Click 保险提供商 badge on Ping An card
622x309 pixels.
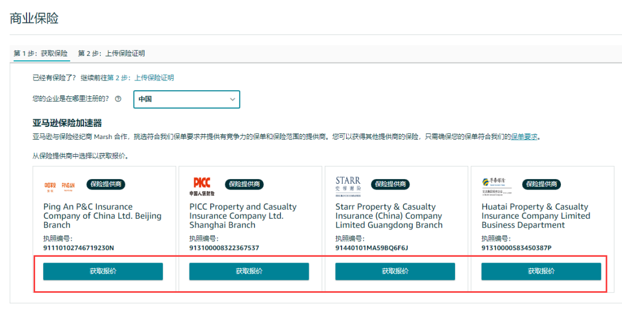[105, 184]
